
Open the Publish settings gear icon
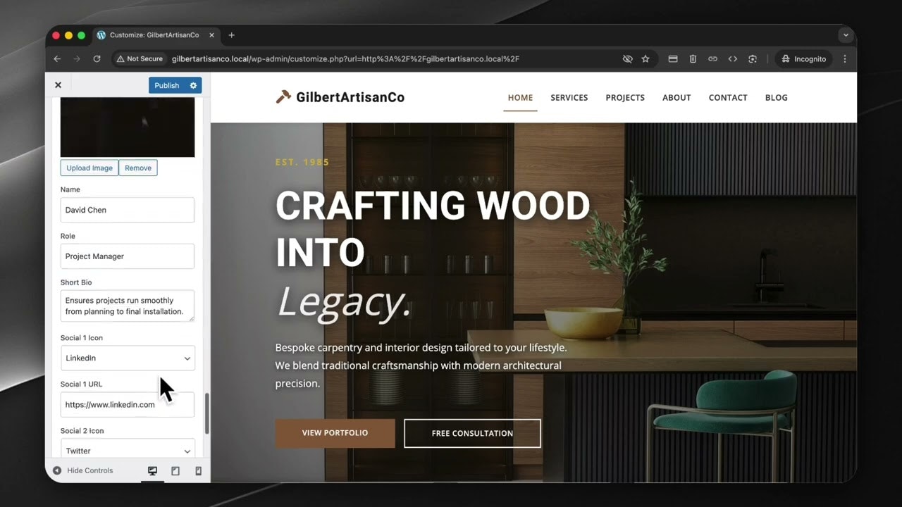[192, 85]
